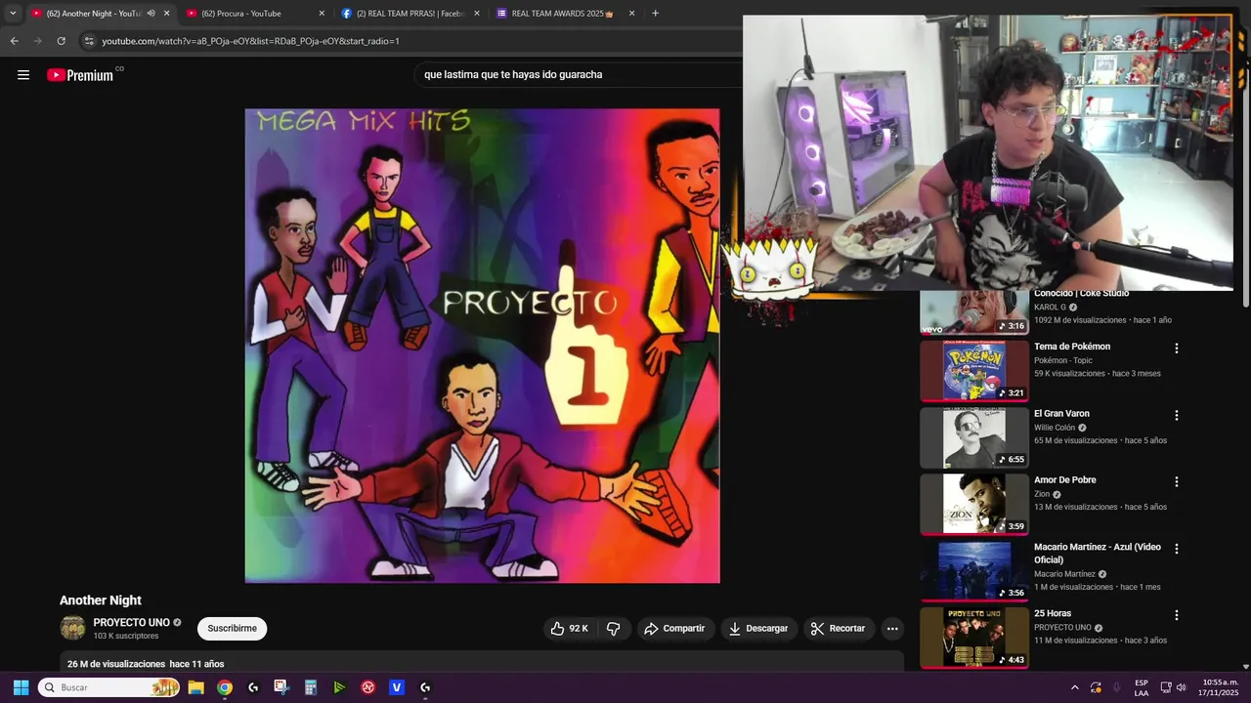Click the YouTube search box
This screenshot has height=703, width=1251.
(x=577, y=74)
